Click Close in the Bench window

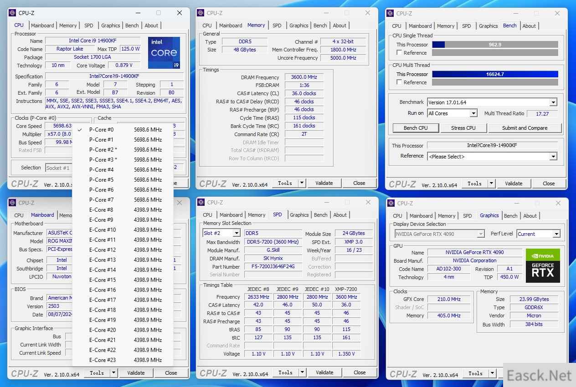[x=549, y=183]
